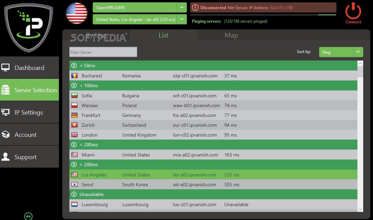Click Romania in the Bucharest row

click(x=131, y=76)
